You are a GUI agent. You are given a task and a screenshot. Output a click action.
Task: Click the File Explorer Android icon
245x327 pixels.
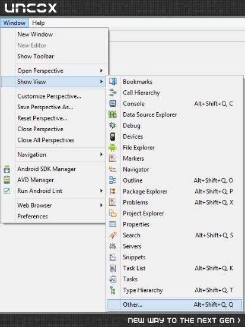click(x=113, y=147)
